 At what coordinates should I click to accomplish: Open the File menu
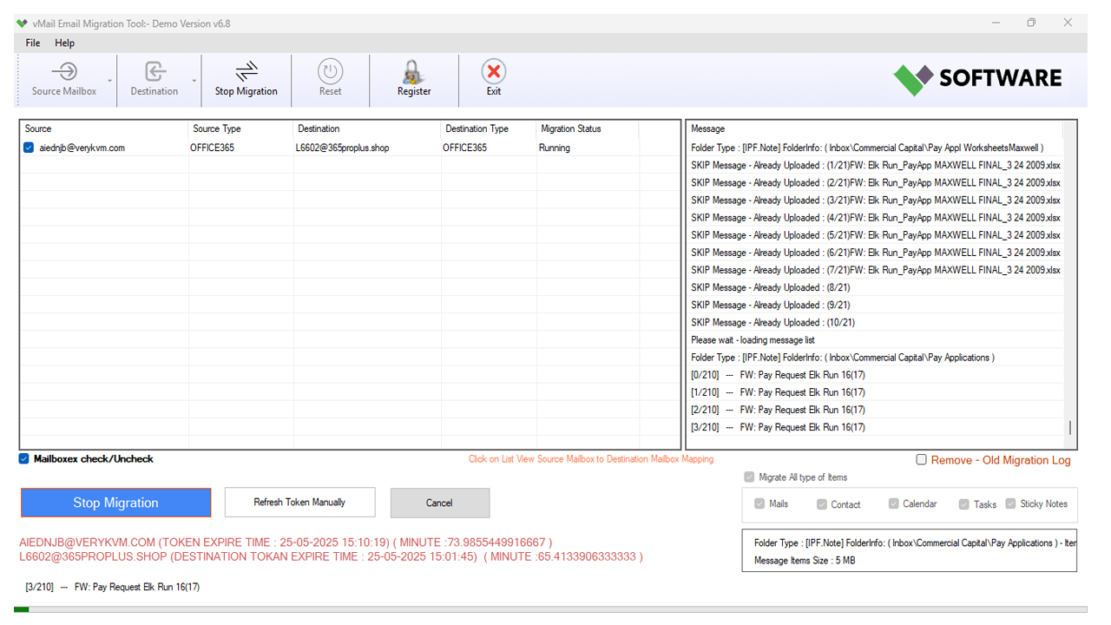33,43
